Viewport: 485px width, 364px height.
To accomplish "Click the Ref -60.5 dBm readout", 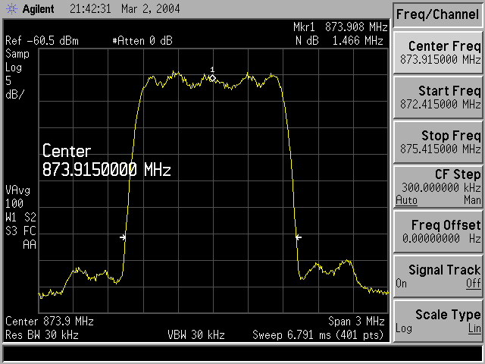I will coord(42,41).
